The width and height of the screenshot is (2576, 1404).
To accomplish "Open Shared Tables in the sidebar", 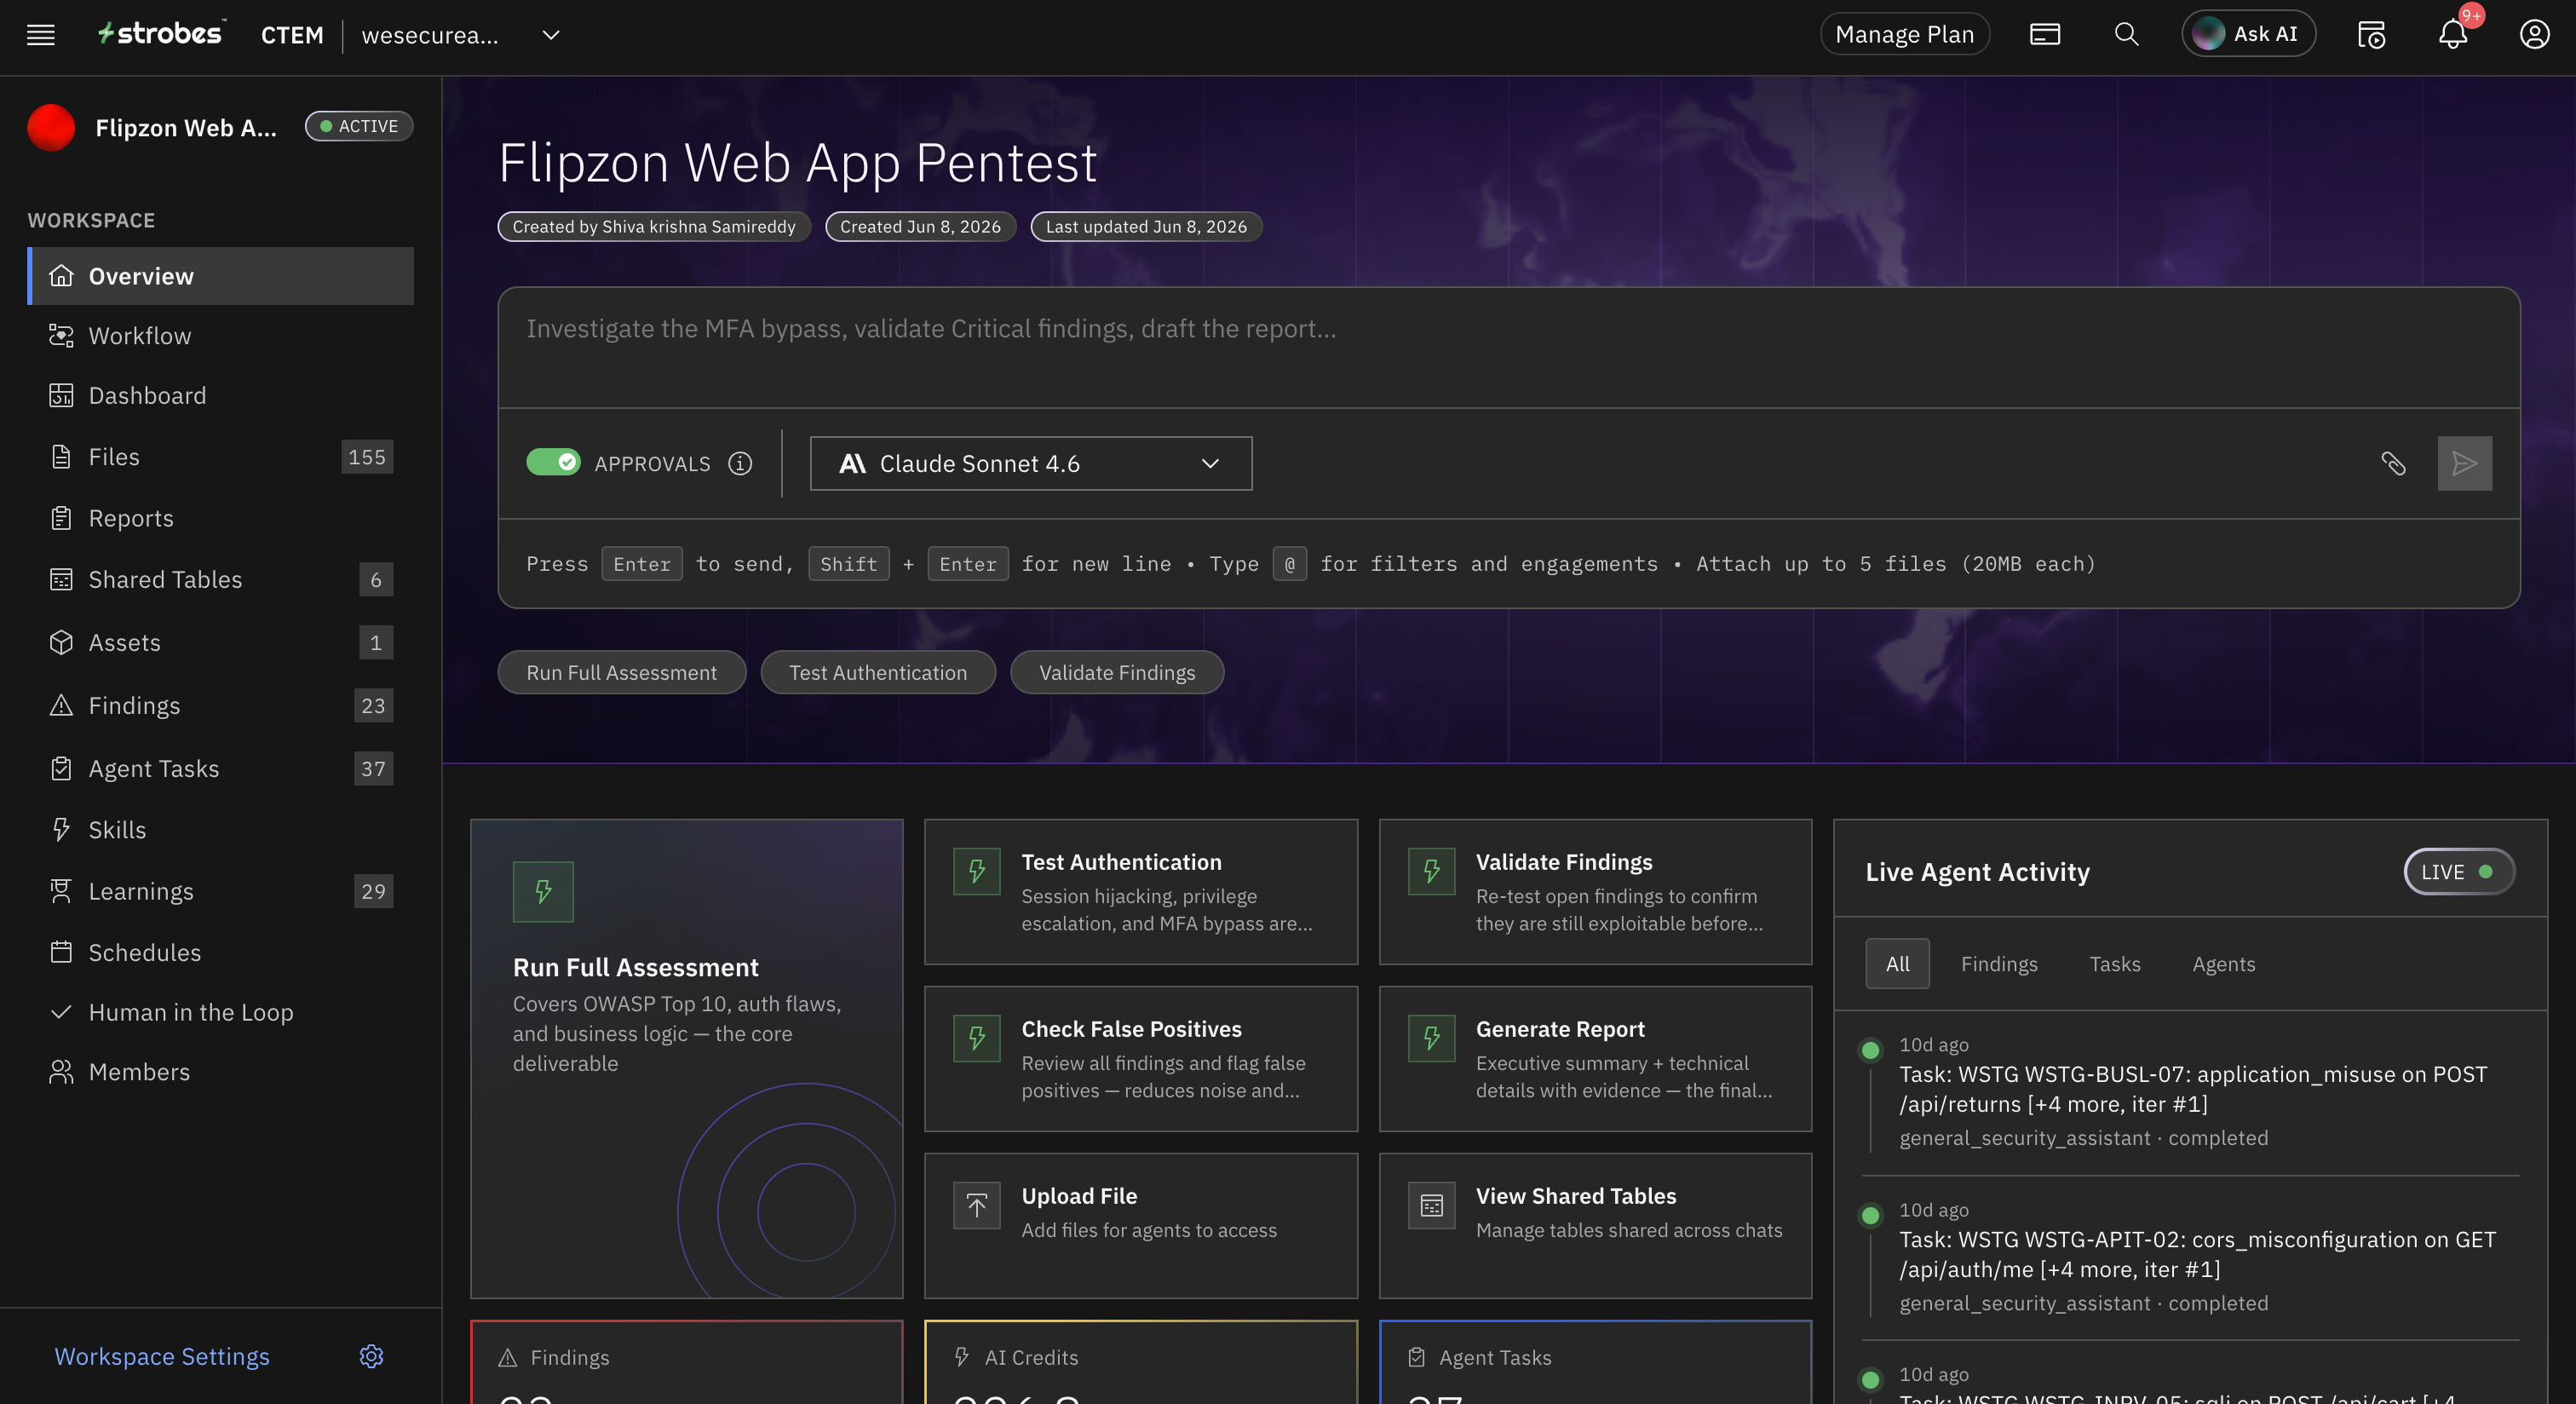I will coord(221,579).
